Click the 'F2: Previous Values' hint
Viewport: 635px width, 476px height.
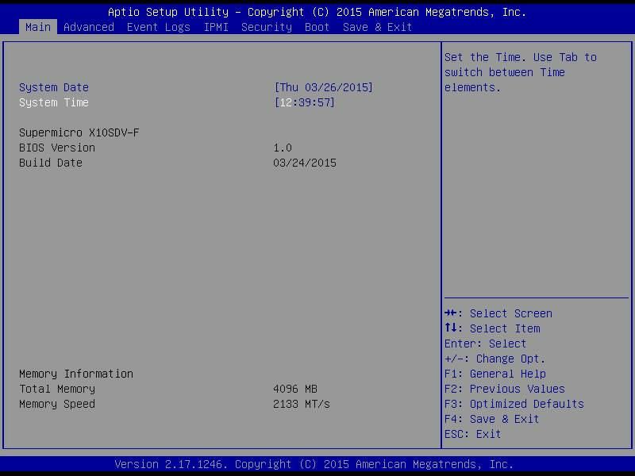505,389
